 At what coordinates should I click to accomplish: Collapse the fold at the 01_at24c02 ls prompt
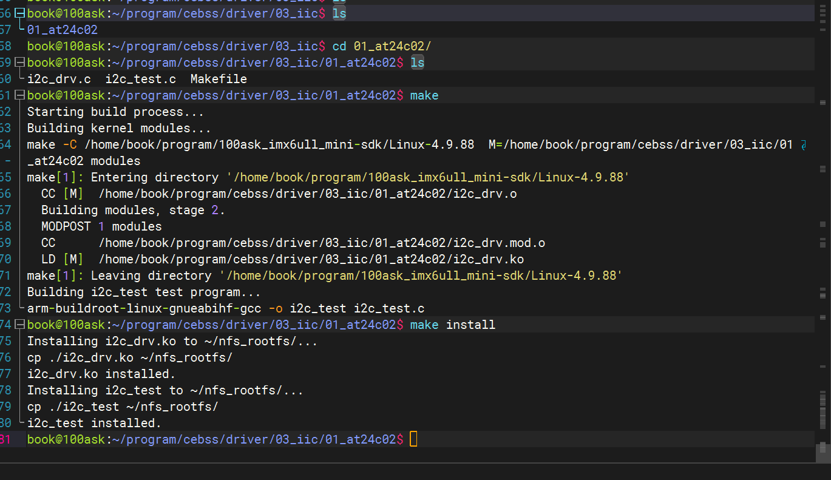click(x=20, y=62)
